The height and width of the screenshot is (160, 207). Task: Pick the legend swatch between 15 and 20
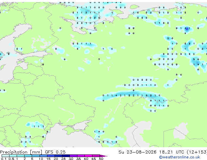click(51, 156)
